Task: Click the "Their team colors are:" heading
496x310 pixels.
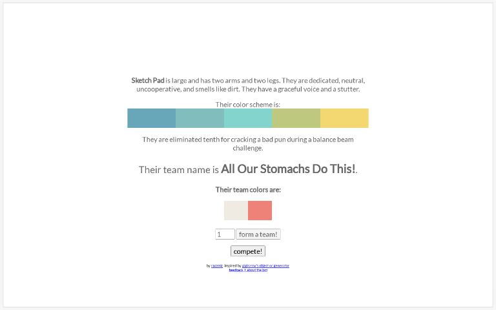Action: (248, 190)
